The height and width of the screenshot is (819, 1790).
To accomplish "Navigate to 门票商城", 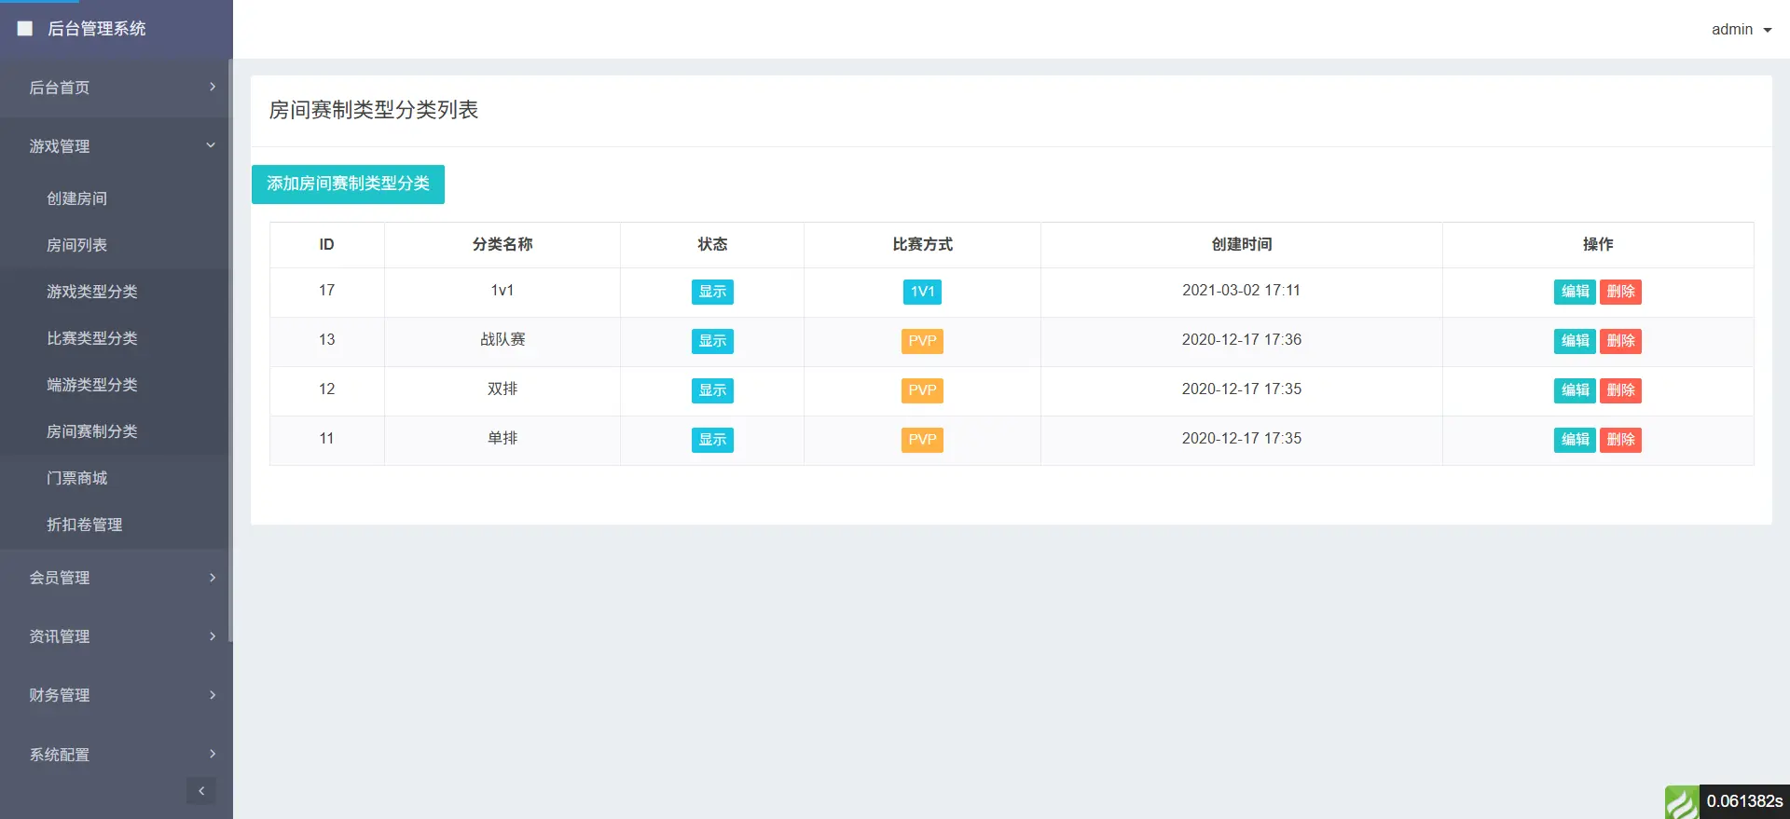I will click(77, 478).
